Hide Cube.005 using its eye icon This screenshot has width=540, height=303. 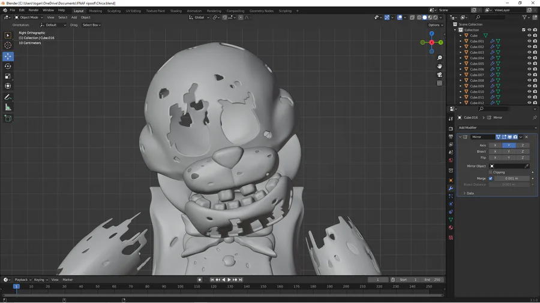529,63
